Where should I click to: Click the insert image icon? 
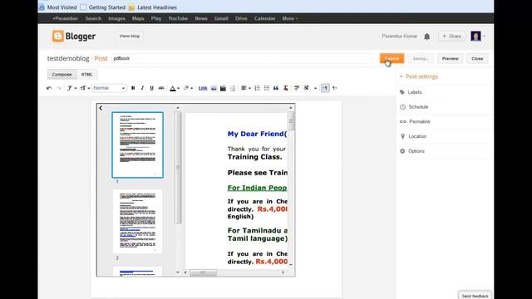214,88
